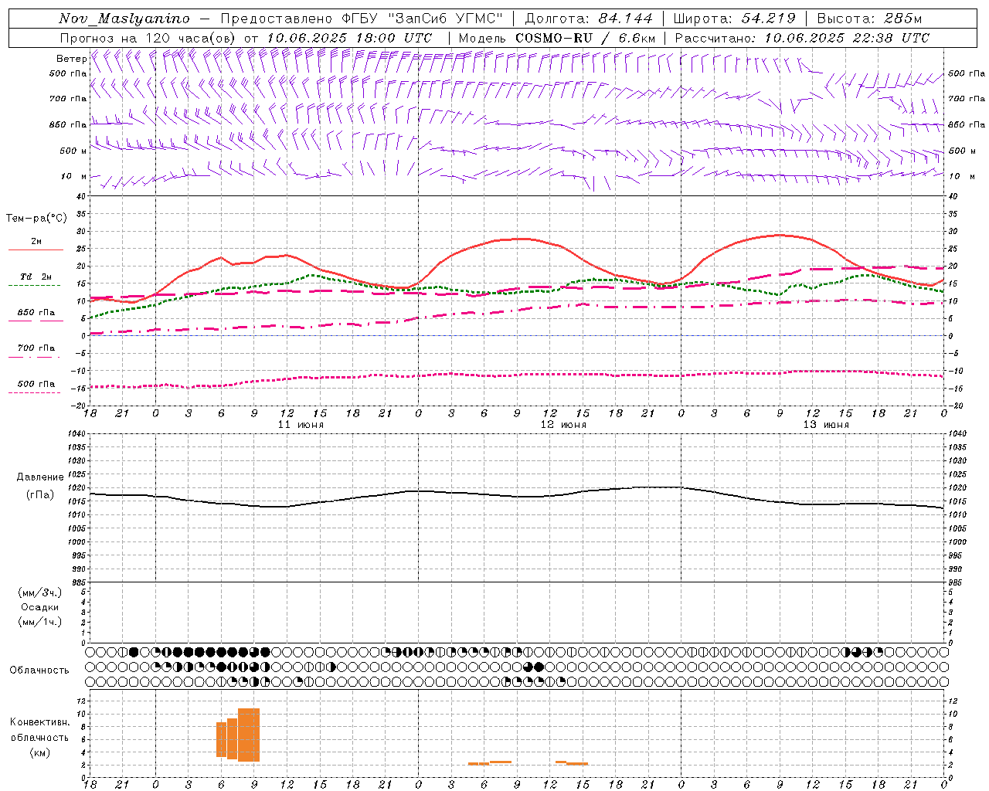Select the "Долгота: 84.144" header field
The image size is (989, 791).
tap(589, 19)
